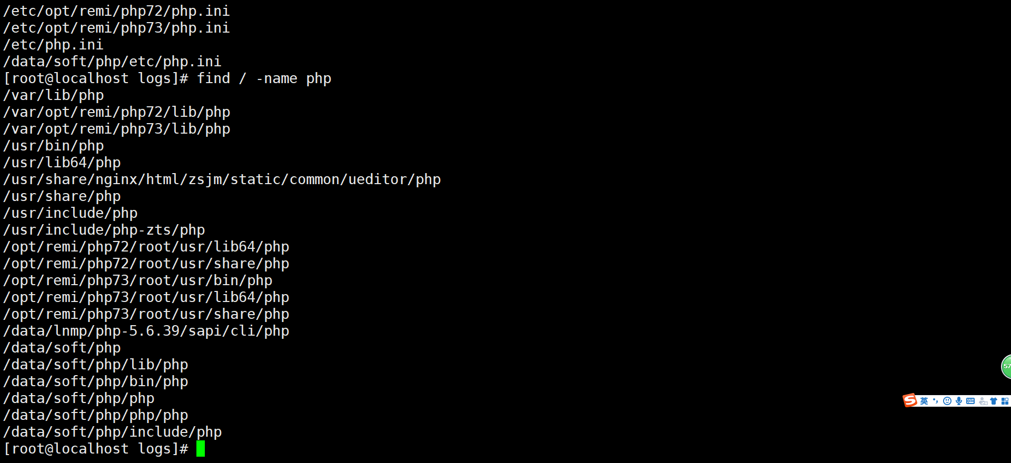Click the Sogou input method logo

click(910, 400)
